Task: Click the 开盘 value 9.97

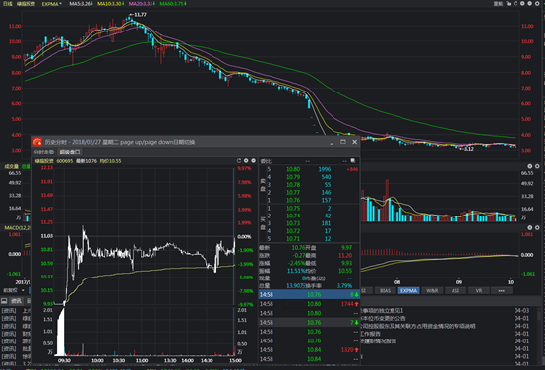Action: (346, 248)
